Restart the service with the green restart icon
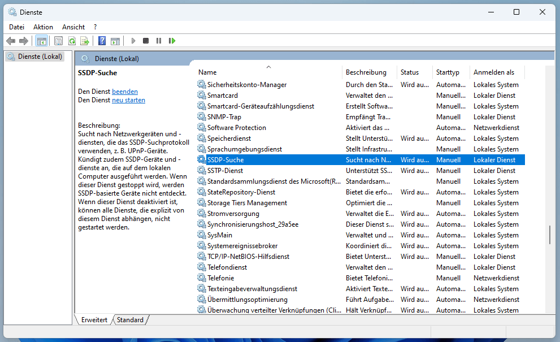The height and width of the screenshot is (342, 560). coord(172,41)
